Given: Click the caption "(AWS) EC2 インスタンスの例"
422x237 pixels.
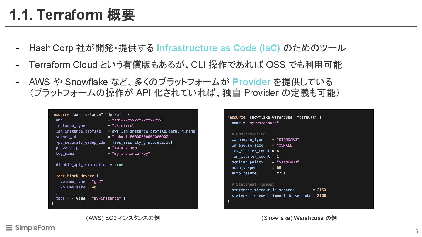Looking at the screenshot, I should click(123, 218).
